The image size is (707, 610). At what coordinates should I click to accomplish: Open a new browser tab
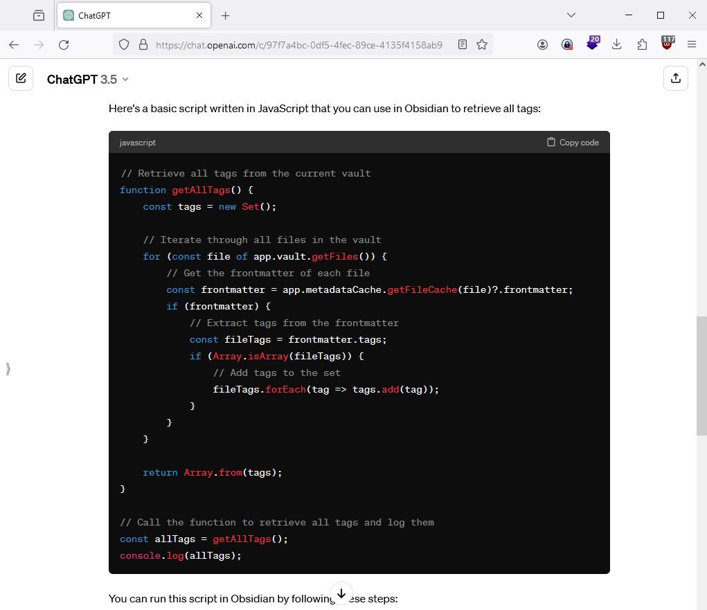point(226,16)
